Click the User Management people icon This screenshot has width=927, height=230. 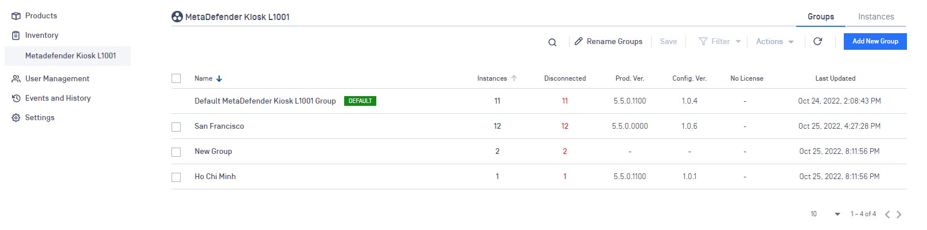pyautogui.click(x=16, y=79)
